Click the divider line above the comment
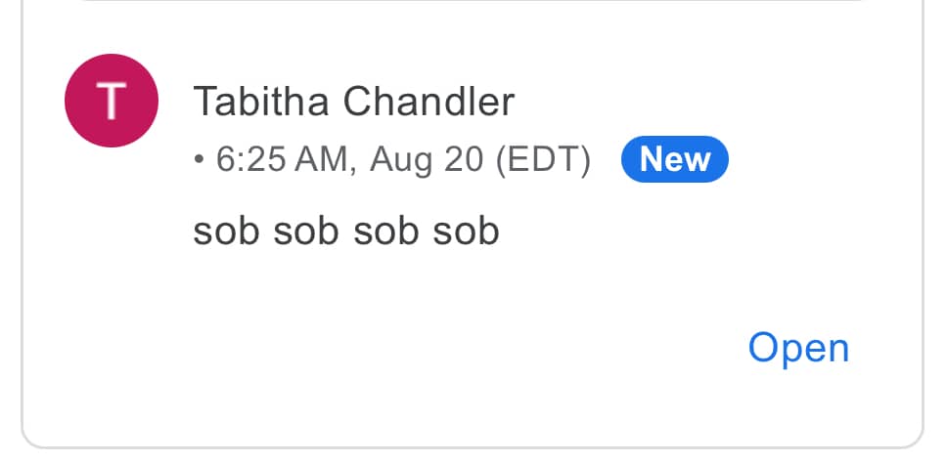Image resolution: width=947 pixels, height=463 pixels. click(472, 1)
